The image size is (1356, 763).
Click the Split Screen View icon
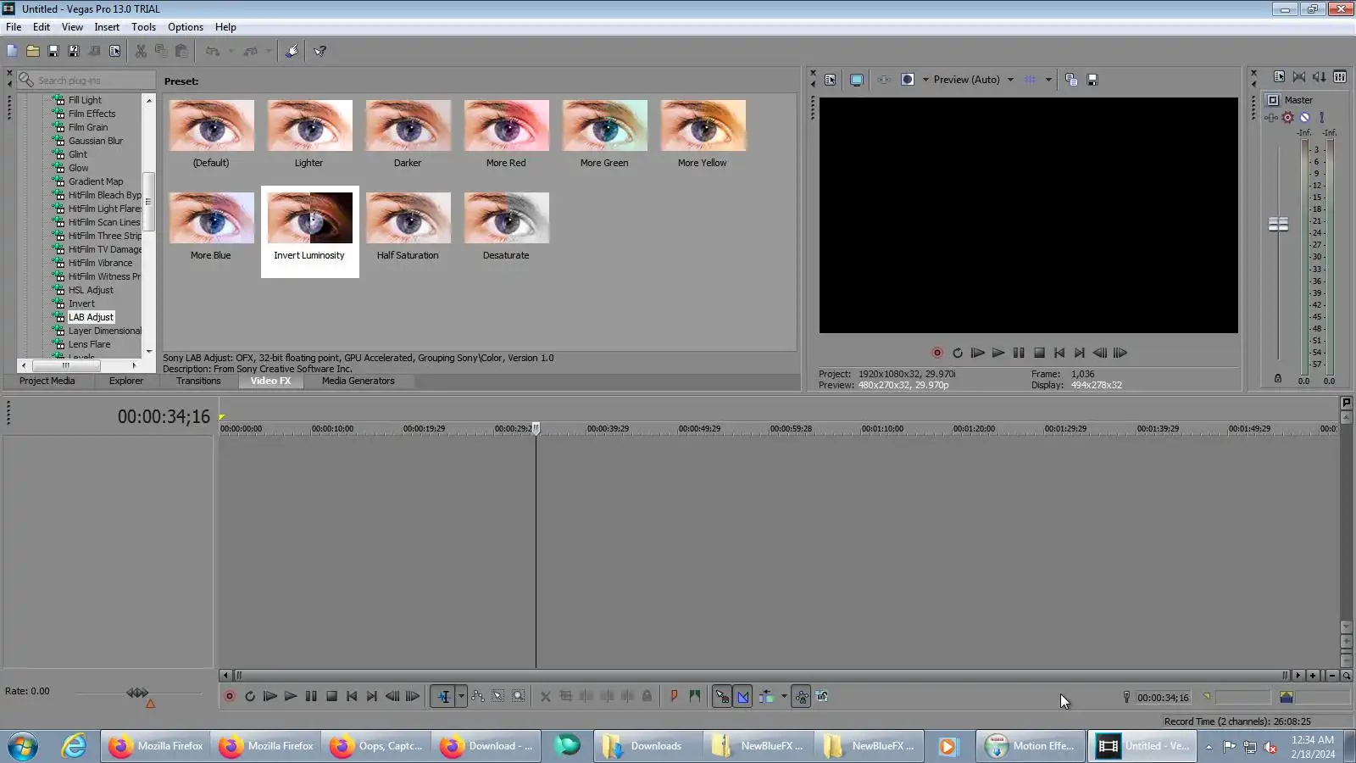pyautogui.click(x=908, y=80)
